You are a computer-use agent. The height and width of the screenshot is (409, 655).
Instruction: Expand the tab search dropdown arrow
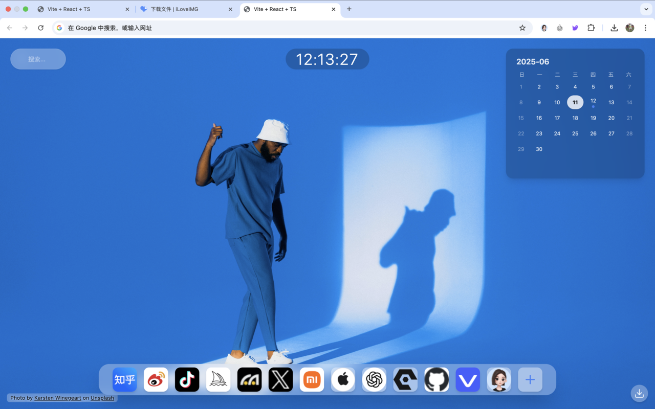[x=646, y=9]
